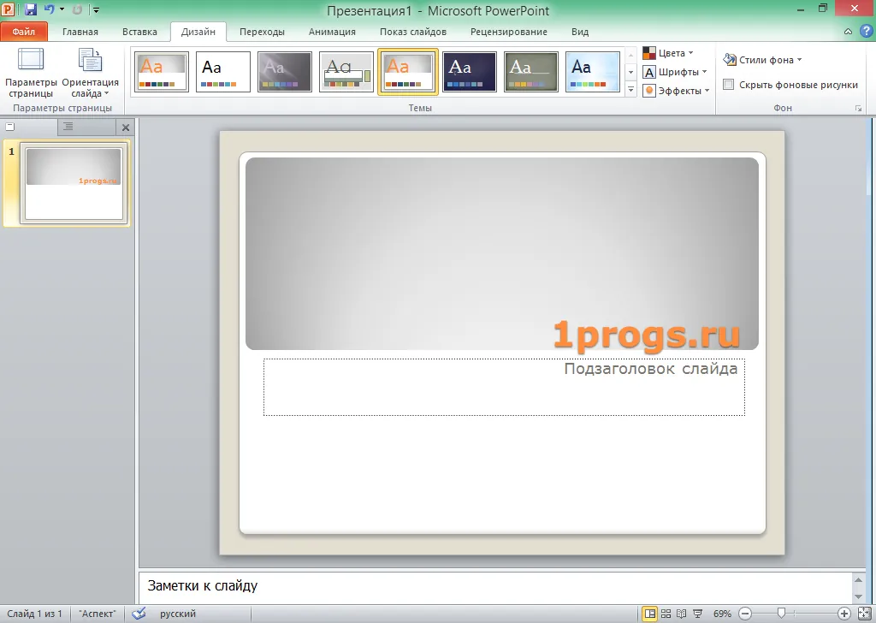Open the Фон dialog launcher
Image resolution: width=876 pixels, height=623 pixels.
click(x=859, y=109)
